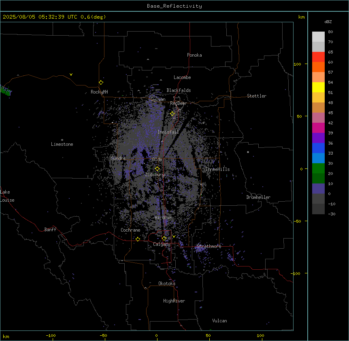
Task: Click the HighRiver label
Action: pyautogui.click(x=174, y=301)
